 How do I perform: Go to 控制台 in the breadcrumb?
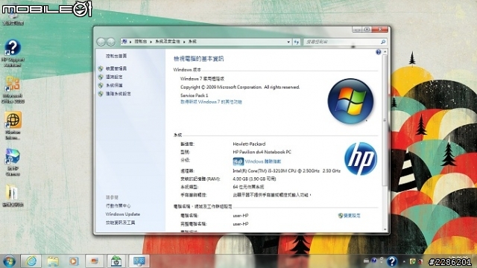(x=141, y=42)
